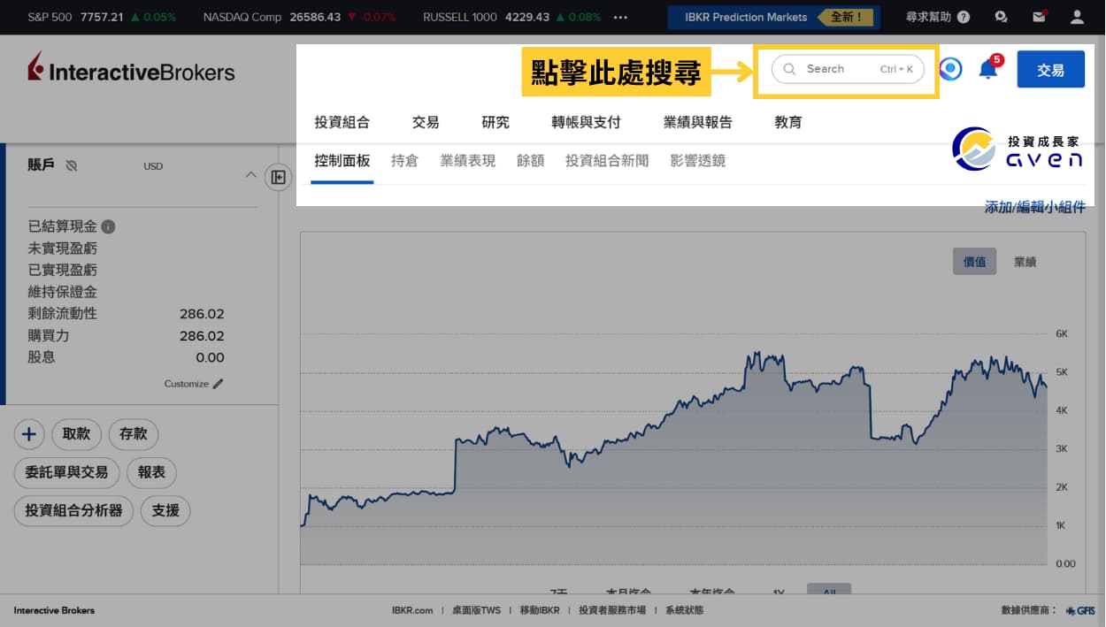Show more tickers via the three dots
The height and width of the screenshot is (627, 1106).
[x=620, y=17]
